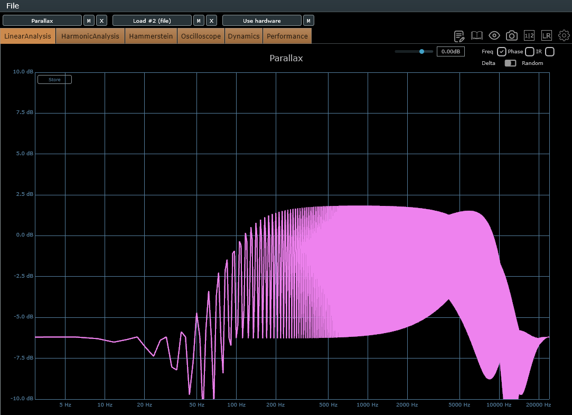Select the Parallax plugin slot
572x415 pixels.
[x=42, y=21]
